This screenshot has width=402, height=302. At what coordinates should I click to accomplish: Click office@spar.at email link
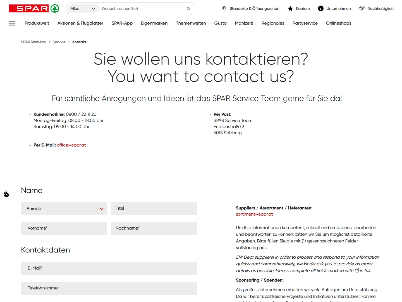tap(71, 145)
